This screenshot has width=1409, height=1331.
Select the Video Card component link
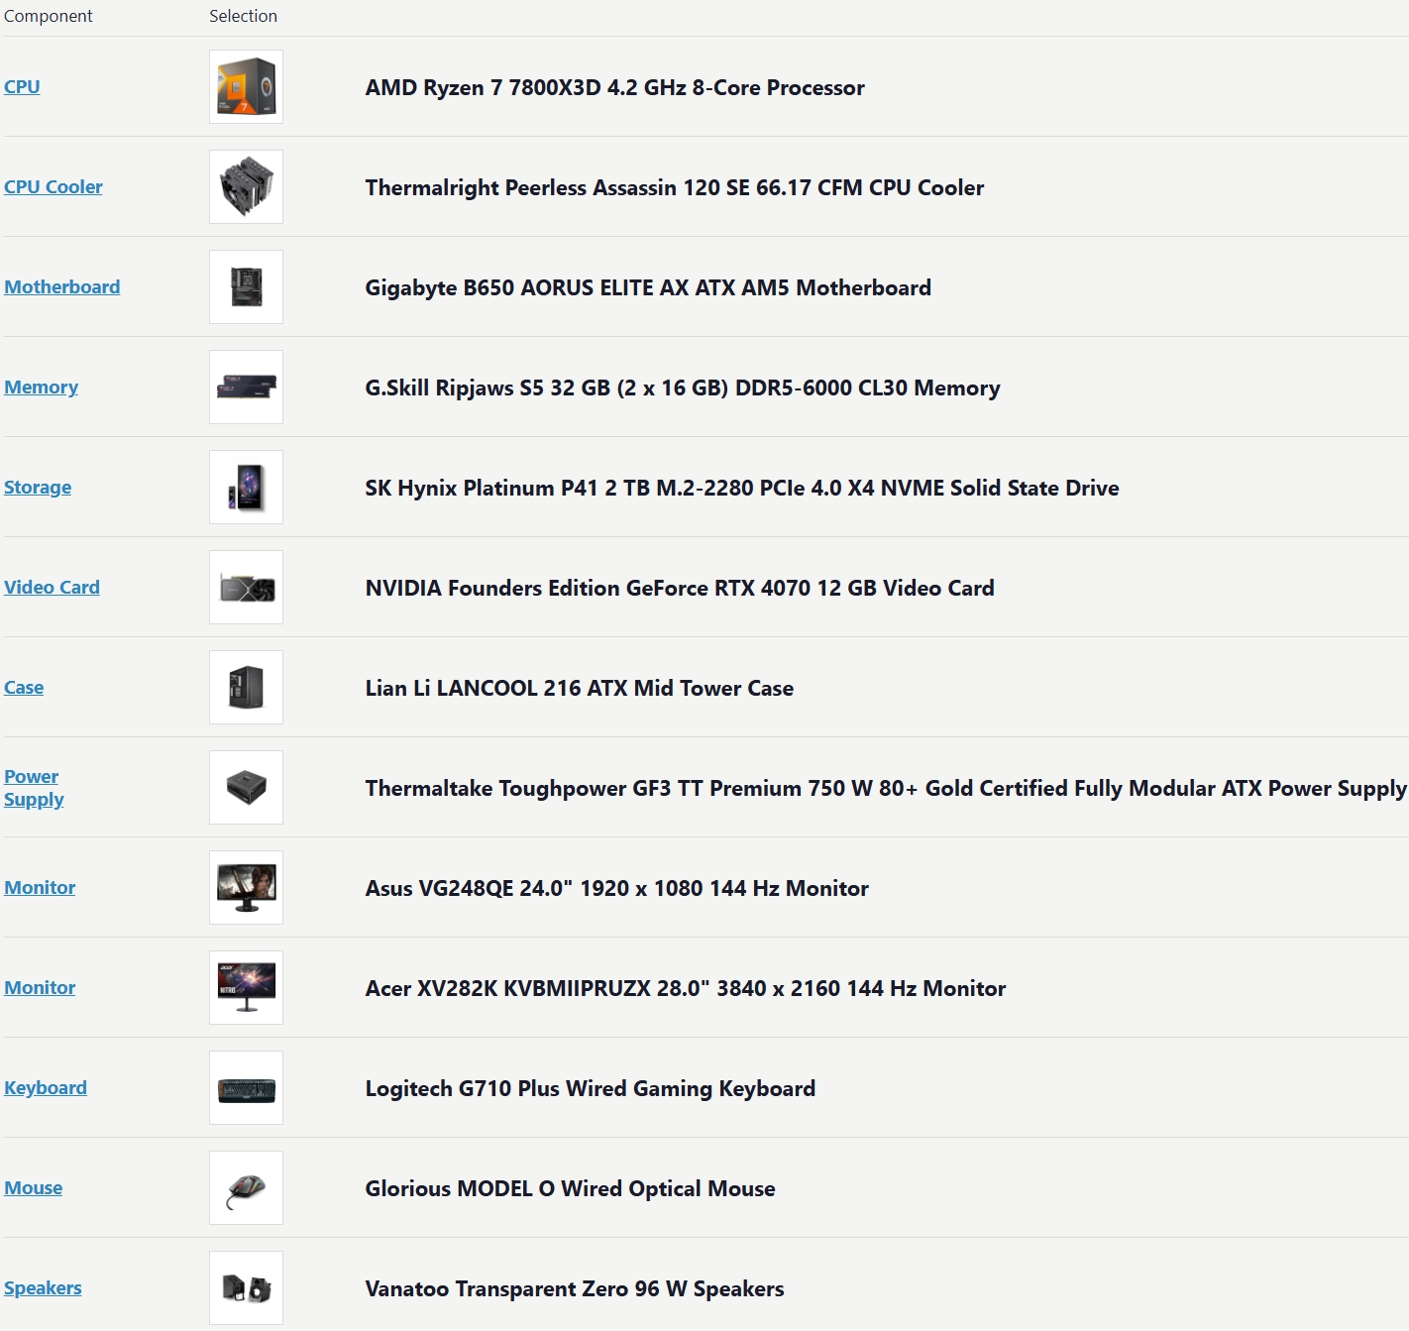pos(52,587)
